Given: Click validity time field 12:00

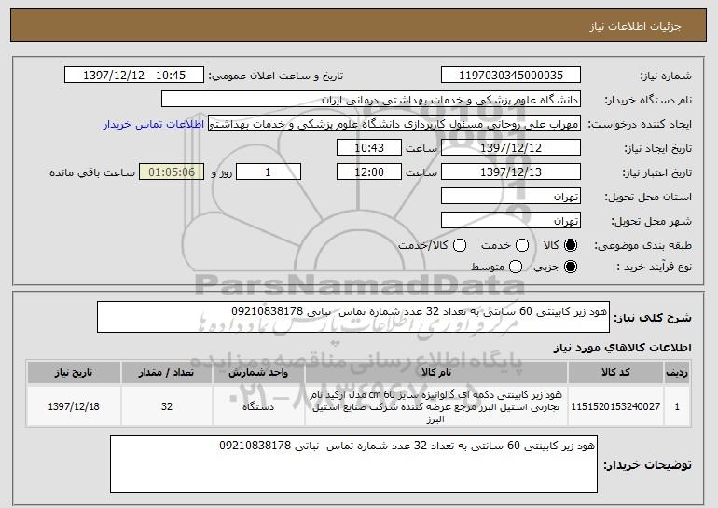Looking at the screenshot, I should pos(369,172).
